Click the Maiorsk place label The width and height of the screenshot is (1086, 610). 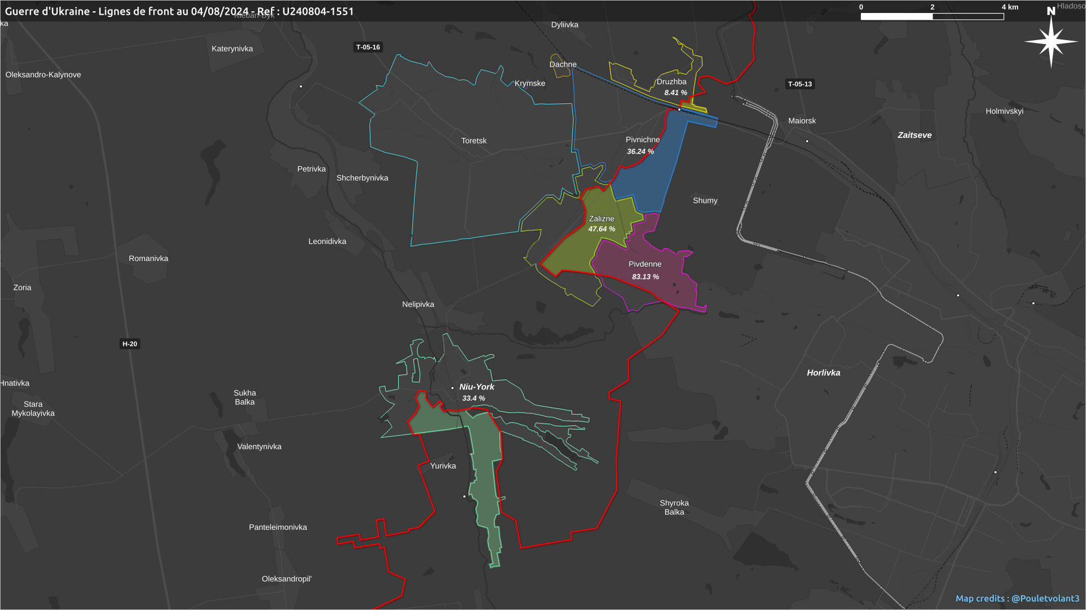(x=801, y=121)
